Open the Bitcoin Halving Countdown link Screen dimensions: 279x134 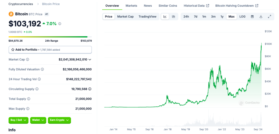237,6
